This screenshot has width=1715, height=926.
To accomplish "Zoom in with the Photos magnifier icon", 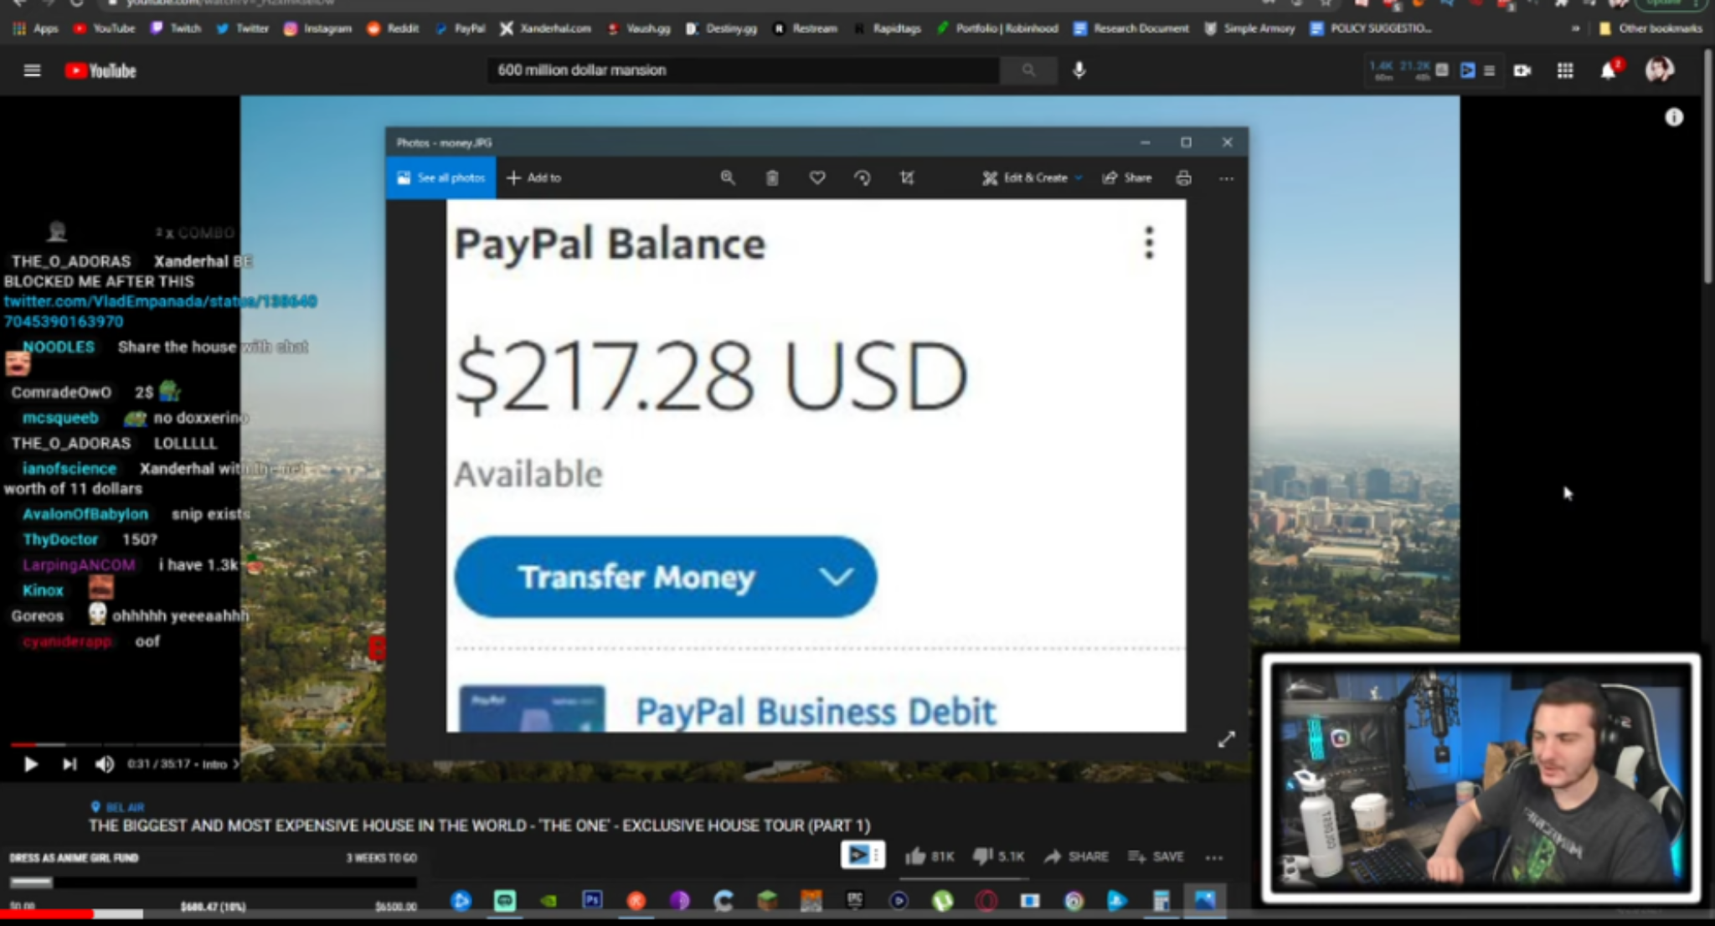I will (727, 177).
